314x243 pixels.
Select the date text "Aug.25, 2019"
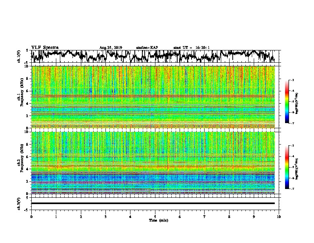111,48
